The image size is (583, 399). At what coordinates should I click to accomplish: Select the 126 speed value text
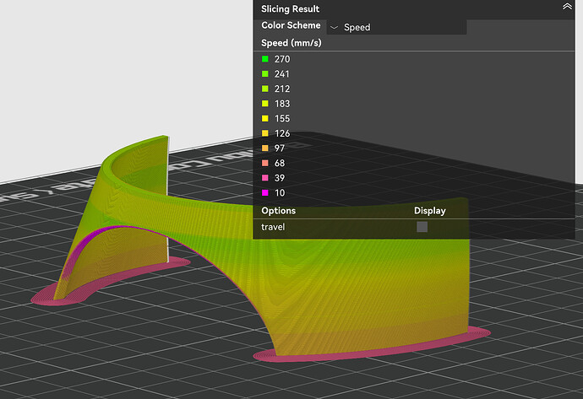click(x=282, y=133)
